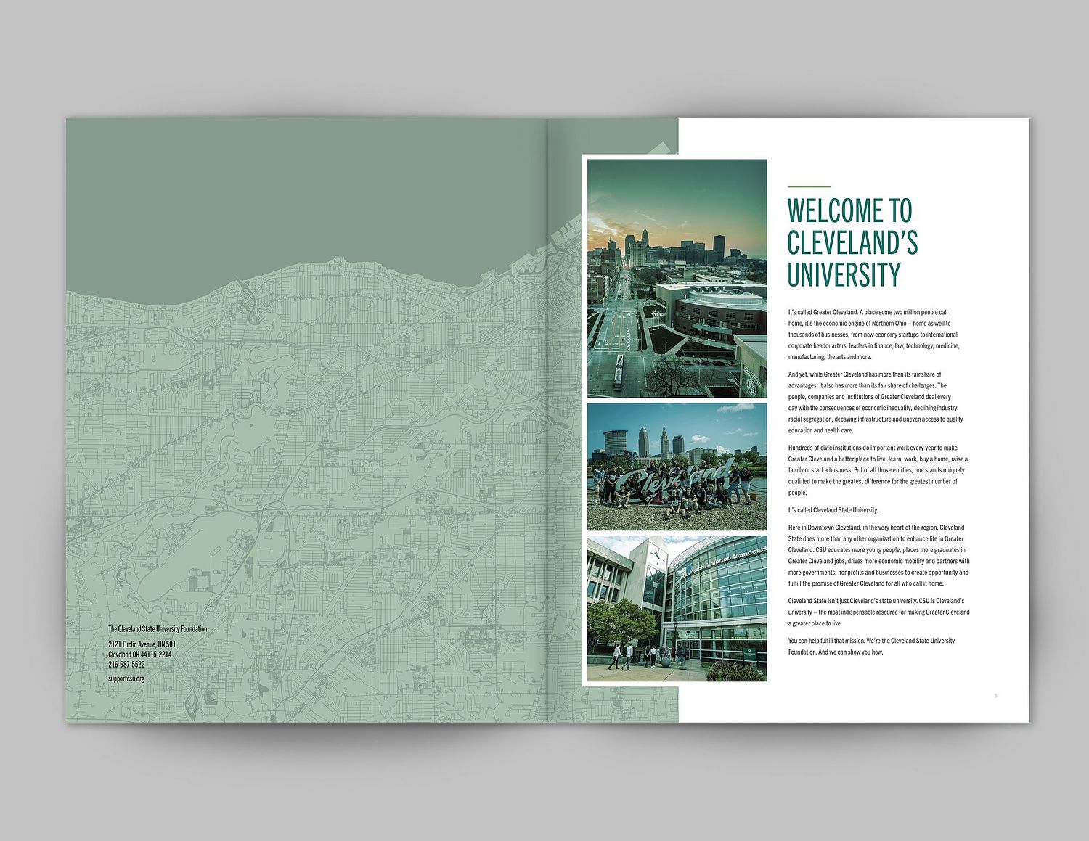Open the Cleveland script sign group photo

tap(677, 467)
